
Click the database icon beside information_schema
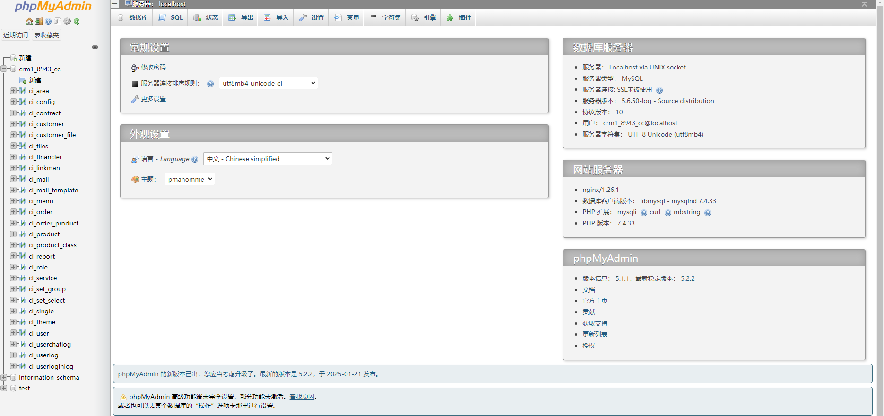(13, 377)
